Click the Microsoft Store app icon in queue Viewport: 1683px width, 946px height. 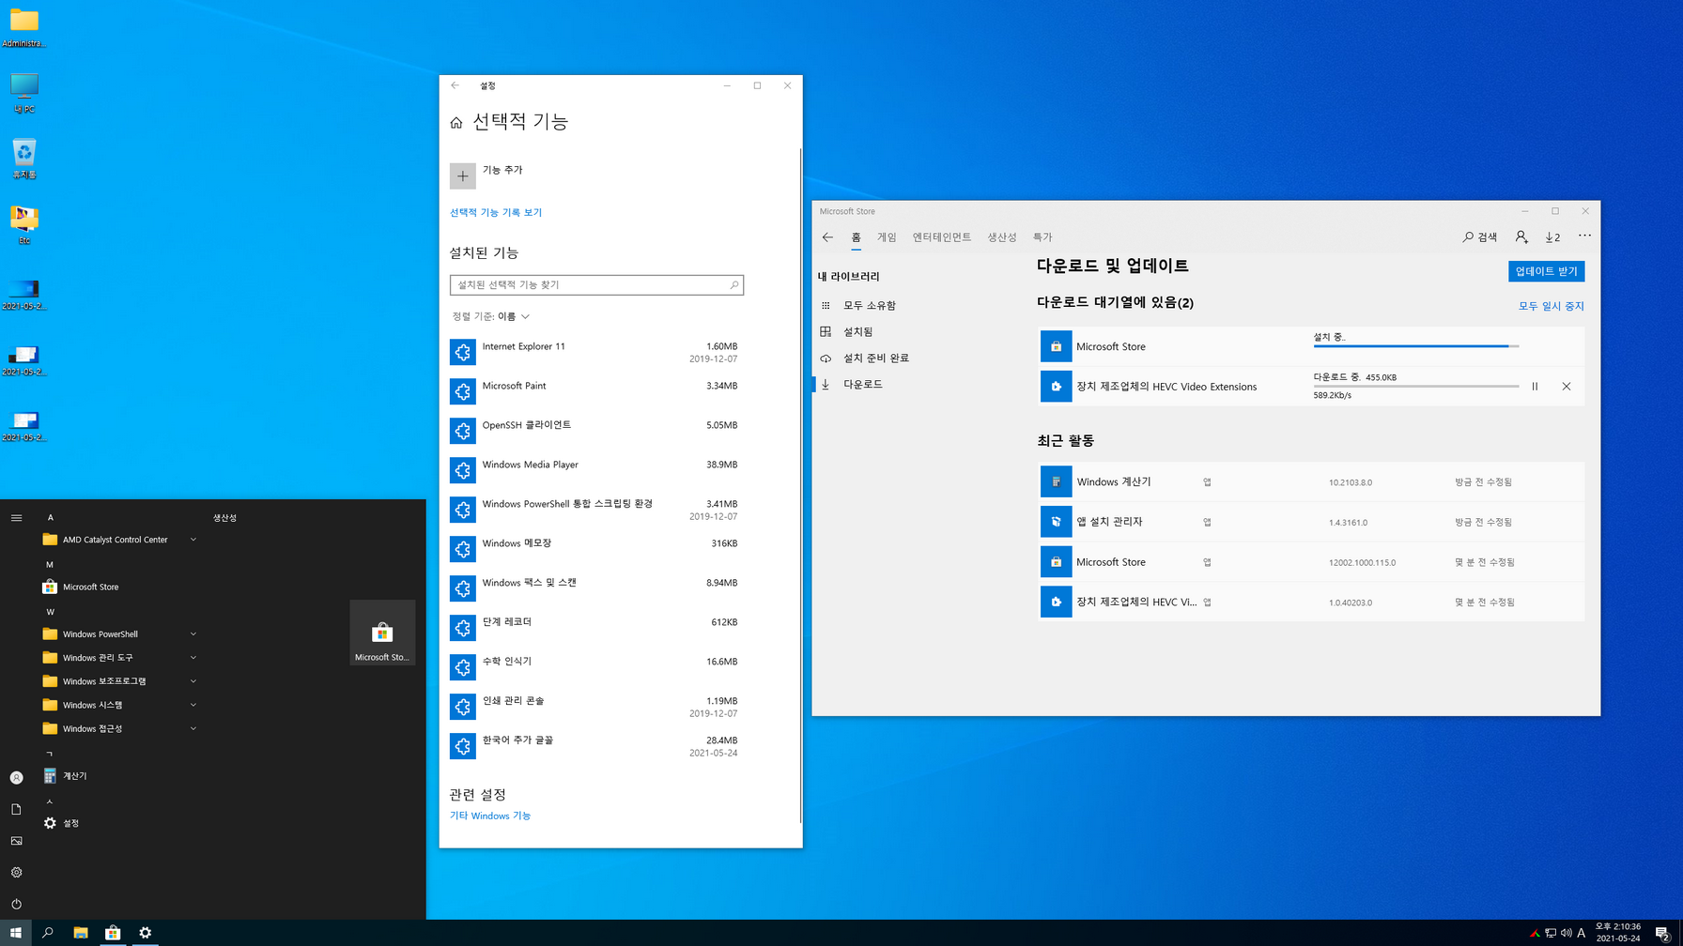pyautogui.click(x=1056, y=346)
